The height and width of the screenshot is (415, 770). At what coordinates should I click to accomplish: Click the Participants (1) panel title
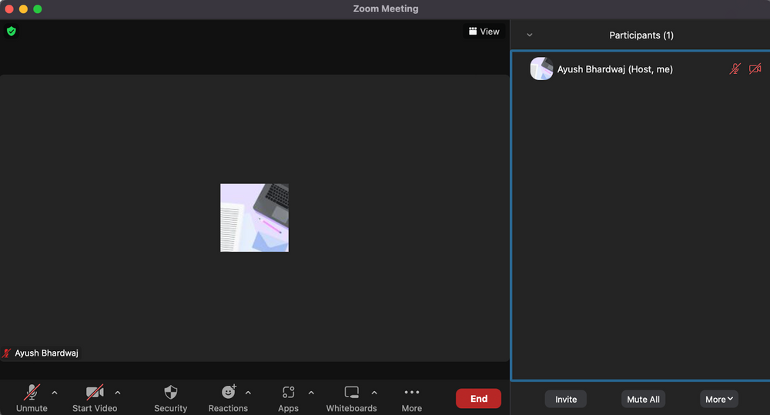click(x=641, y=35)
